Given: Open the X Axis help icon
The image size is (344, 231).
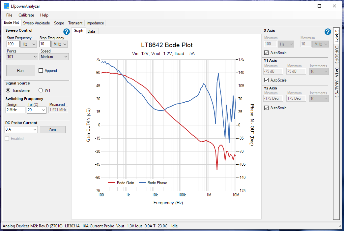Looking at the screenshot, I should click(328, 32).
